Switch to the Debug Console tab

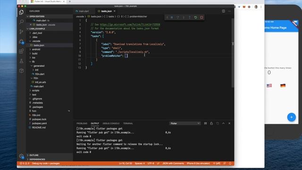point(111,123)
